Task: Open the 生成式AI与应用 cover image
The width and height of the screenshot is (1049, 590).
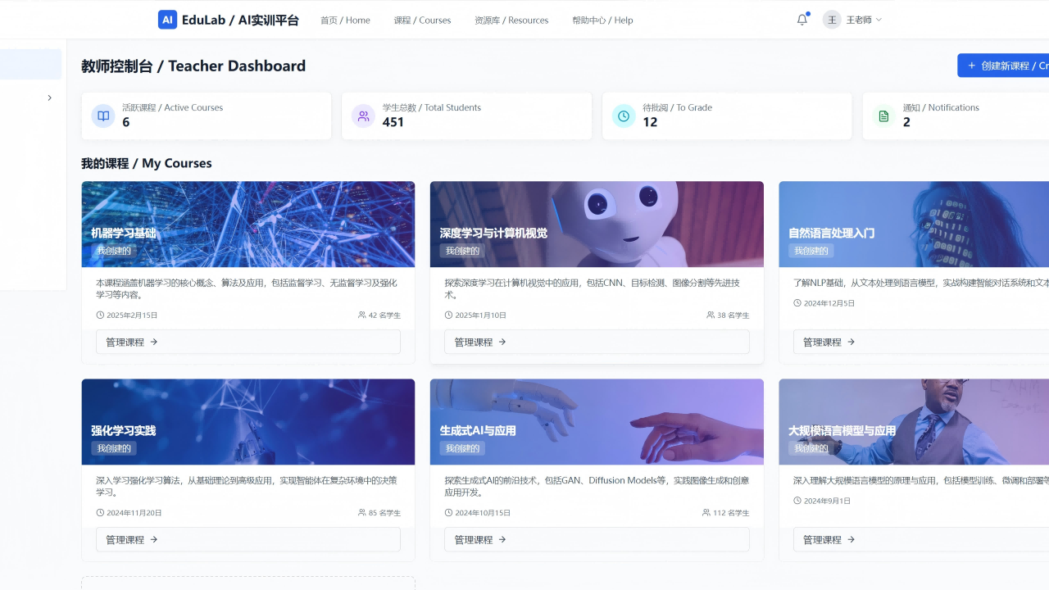Action: coord(597,421)
